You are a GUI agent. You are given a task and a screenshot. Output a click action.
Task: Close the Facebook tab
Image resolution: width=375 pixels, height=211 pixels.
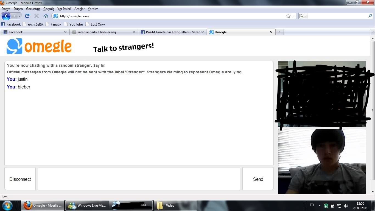coord(65,32)
